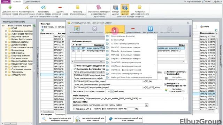Click the green plus add product description icon
The image size is (223, 125).
coord(10,7)
